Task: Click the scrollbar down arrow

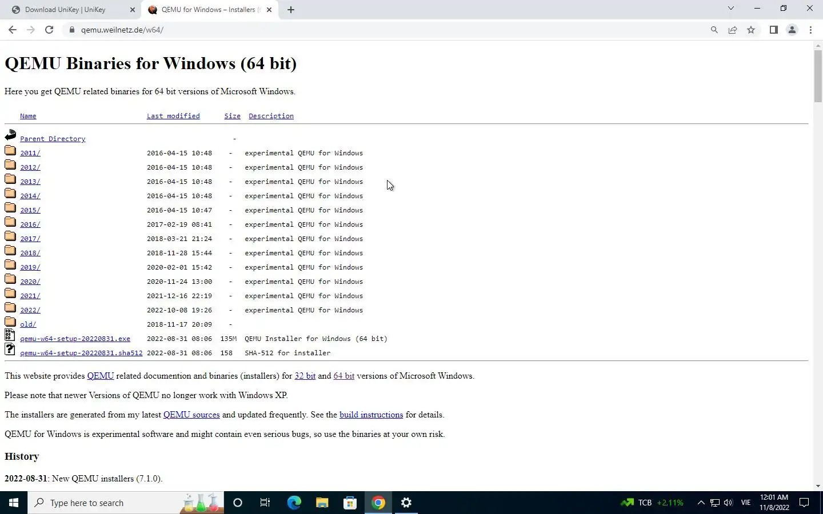Action: click(818, 486)
